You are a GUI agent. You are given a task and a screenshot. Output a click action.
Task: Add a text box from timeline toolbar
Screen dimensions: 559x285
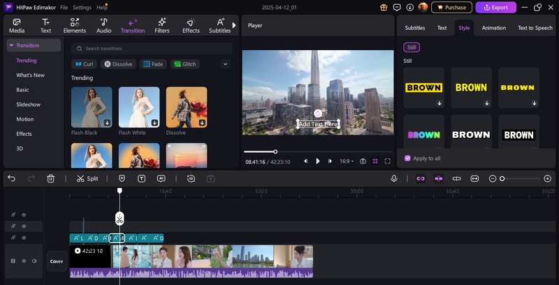[142, 179]
